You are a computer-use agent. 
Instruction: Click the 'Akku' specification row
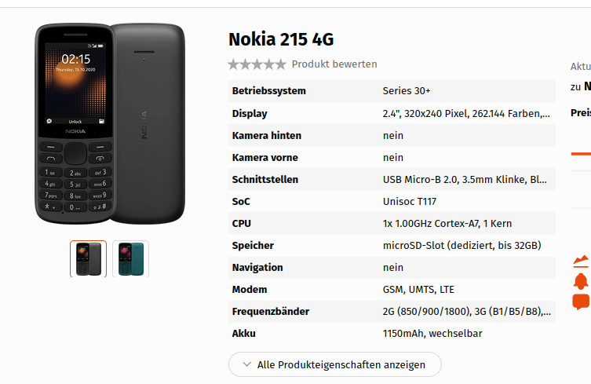coord(392,334)
